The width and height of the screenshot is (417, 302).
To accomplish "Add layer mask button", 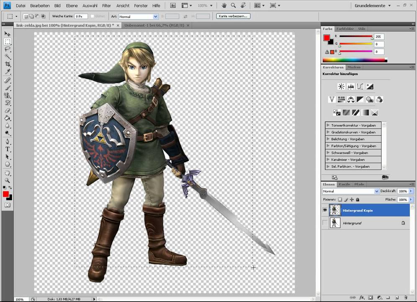I will coord(371,297).
